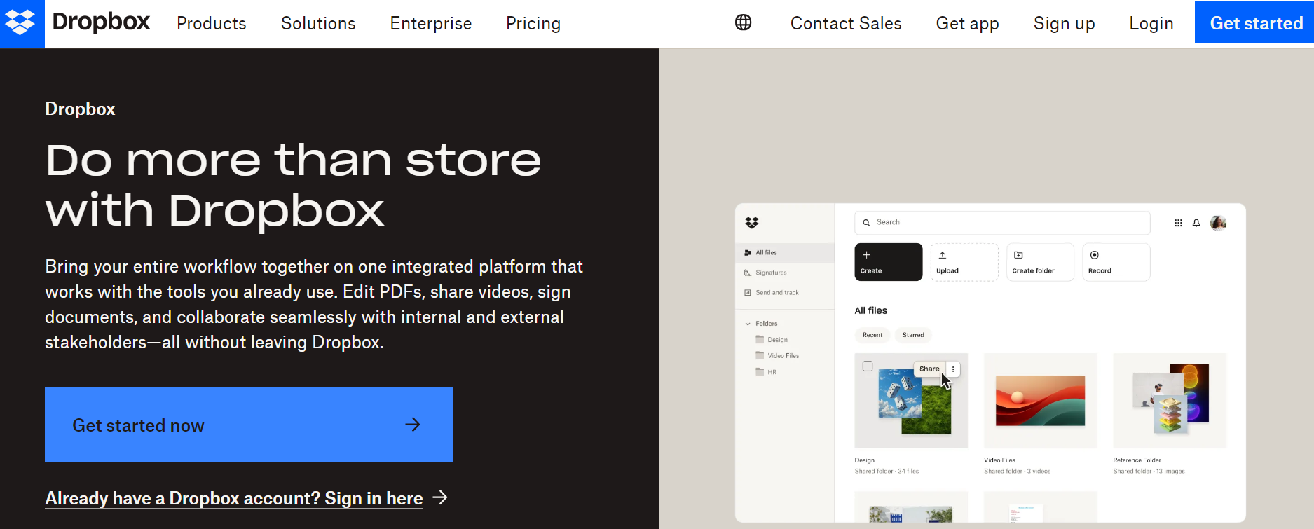
Task: Click the three-dot menu beside Share
Action: (x=953, y=369)
